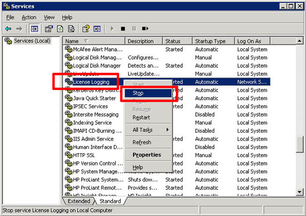Viewport: 306px width, 216px height.
Task: Click the Logical Disk Manager service icon
Action: [x=68, y=66]
